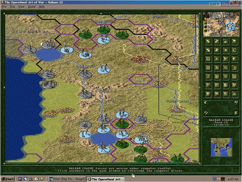Click the Netscape N quick launch icon
The height and width of the screenshot is (182, 242).
(20, 179)
